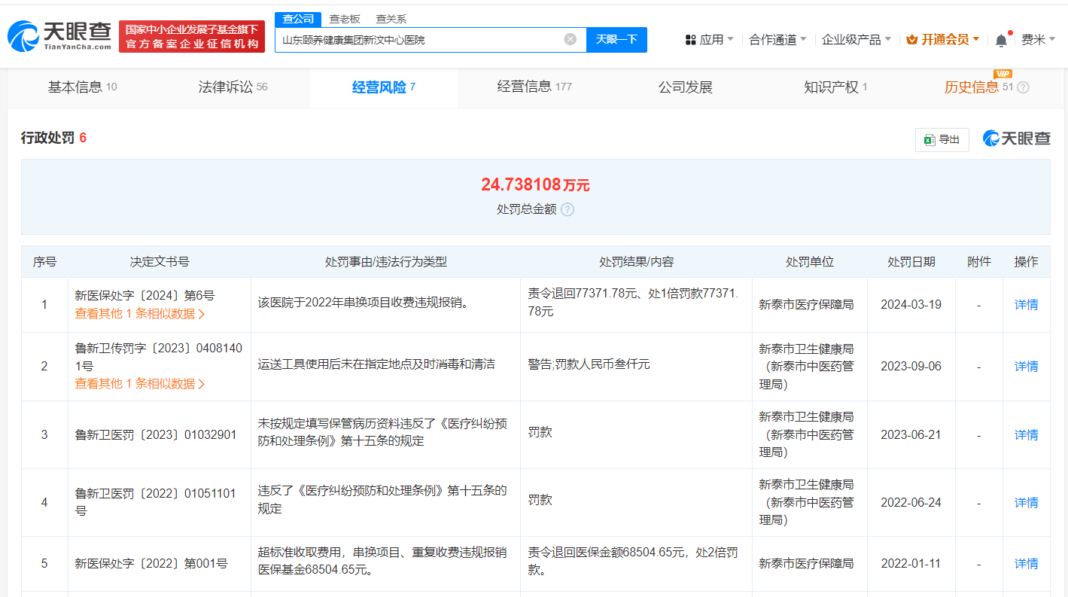Open the 费米 user account menu
The height and width of the screenshot is (597, 1068).
[1037, 40]
